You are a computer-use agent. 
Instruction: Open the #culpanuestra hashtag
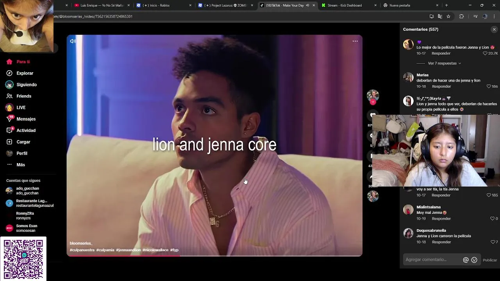82,250
